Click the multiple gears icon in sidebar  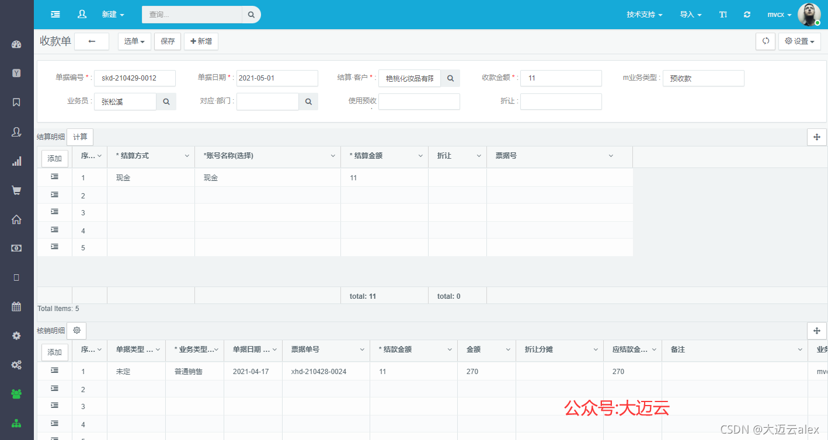click(x=16, y=365)
